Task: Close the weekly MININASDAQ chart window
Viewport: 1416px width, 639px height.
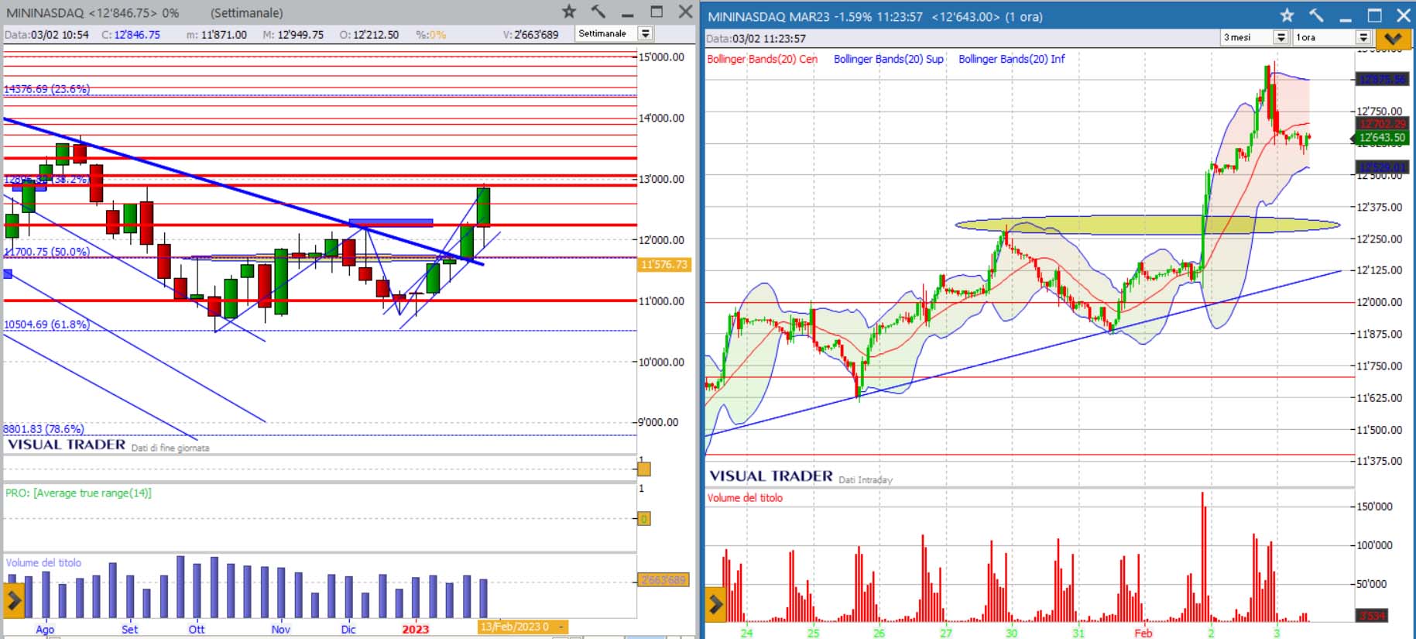Action: (685, 12)
